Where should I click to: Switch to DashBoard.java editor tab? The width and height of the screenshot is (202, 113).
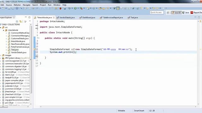[87, 18]
